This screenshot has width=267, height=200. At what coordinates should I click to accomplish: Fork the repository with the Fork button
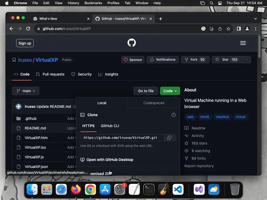click(x=195, y=60)
